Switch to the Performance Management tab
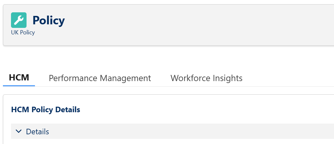Screen dimensions: 334x144 tap(100, 78)
